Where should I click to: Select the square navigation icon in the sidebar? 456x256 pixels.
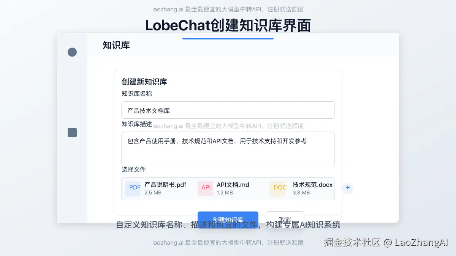point(72,132)
